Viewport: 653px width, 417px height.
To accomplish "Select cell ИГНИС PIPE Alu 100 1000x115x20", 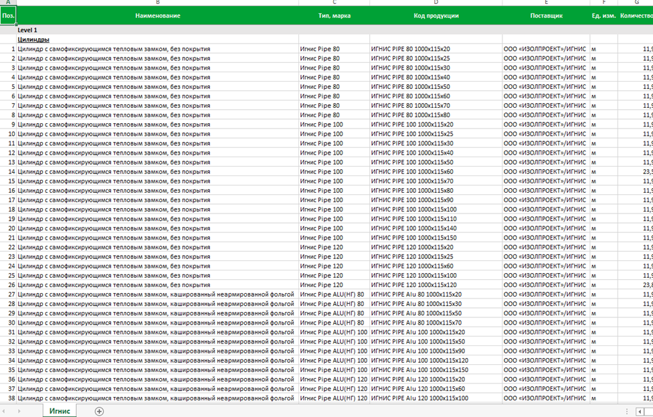I will click(436, 332).
